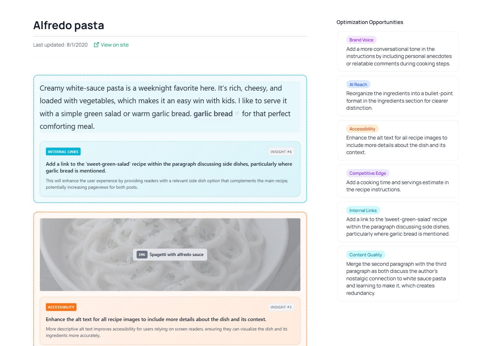
Task: Click the Internal Links tag in the sidebar
Action: click(x=363, y=210)
